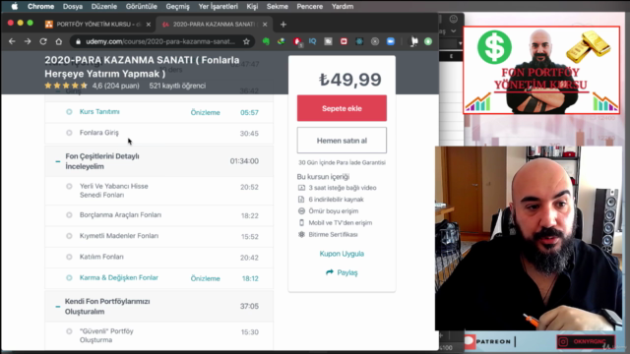Viewport: 630px width, 354px height.
Task: Click the Katılım Fonları lecture title
Action: (x=101, y=257)
